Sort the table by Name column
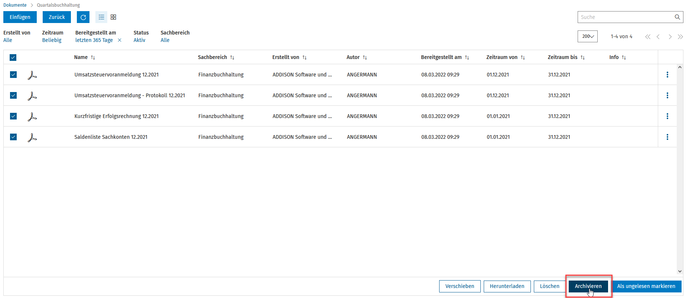The image size is (689, 298). 85,57
